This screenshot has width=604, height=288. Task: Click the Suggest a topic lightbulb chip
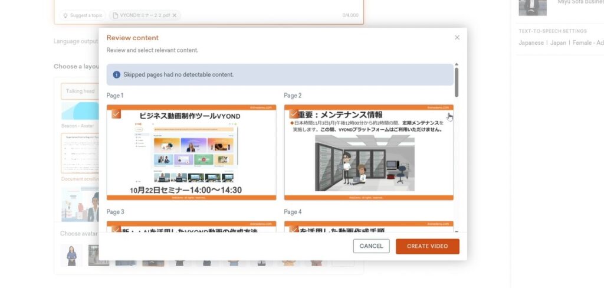coord(82,15)
